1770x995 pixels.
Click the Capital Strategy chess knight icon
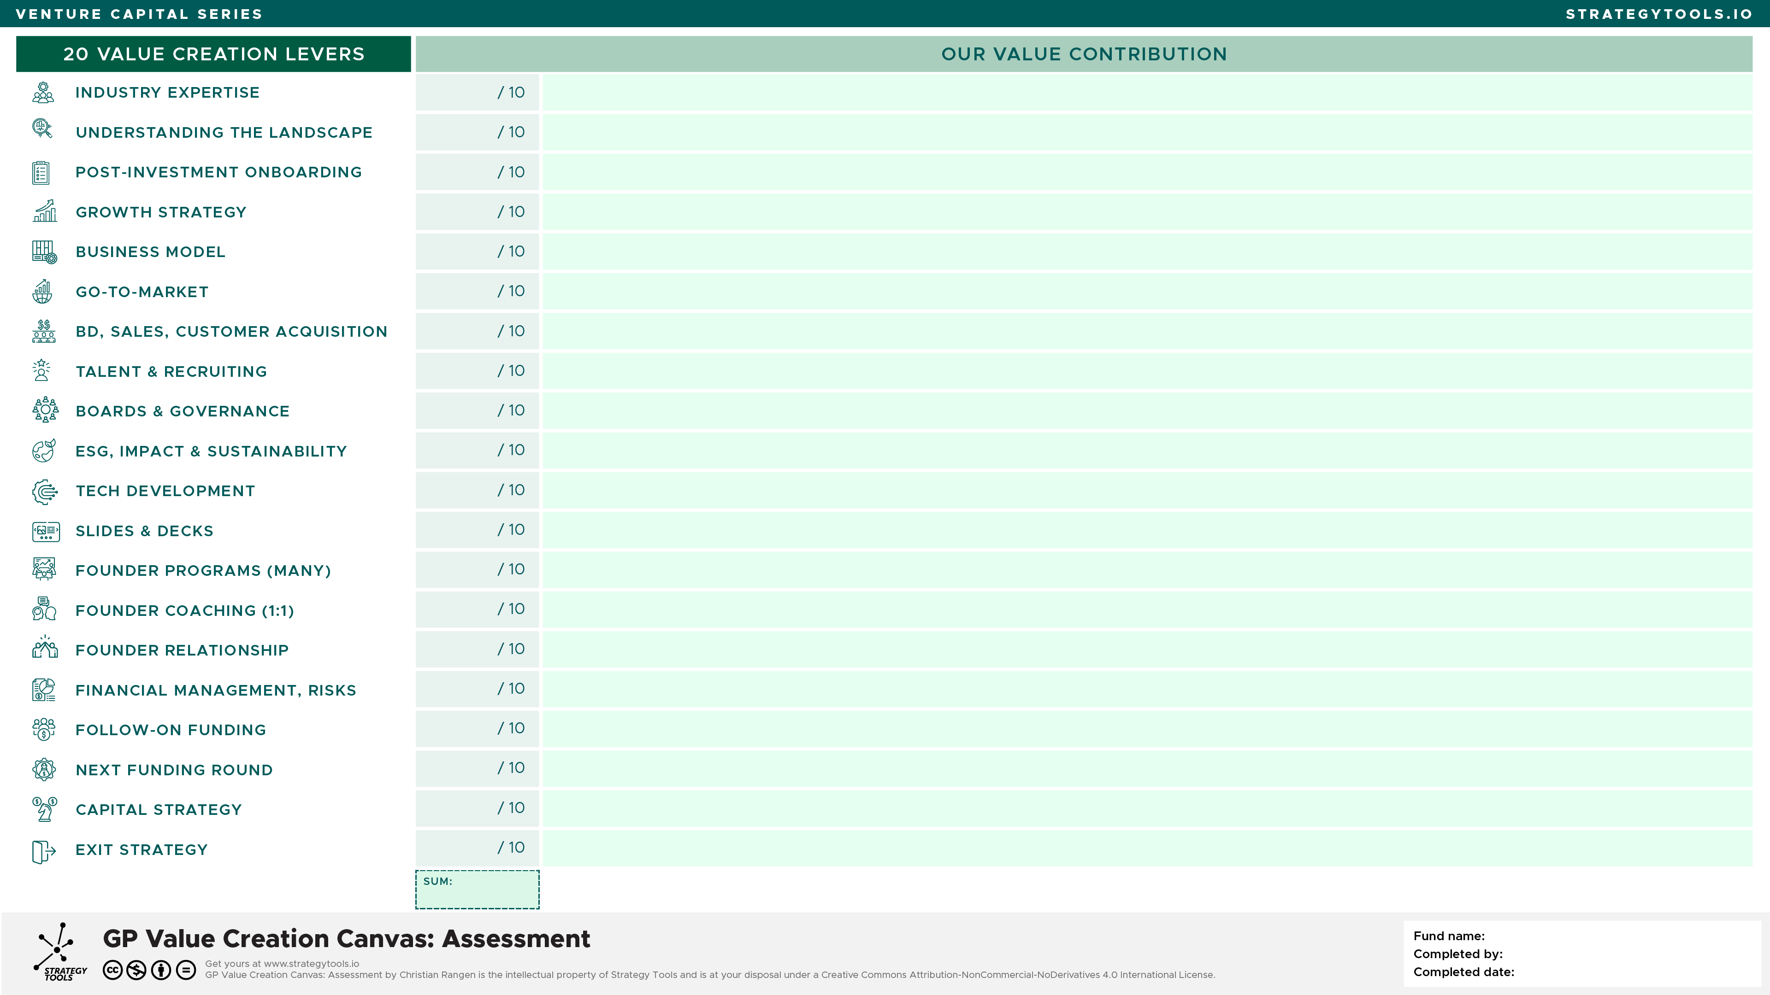(45, 810)
